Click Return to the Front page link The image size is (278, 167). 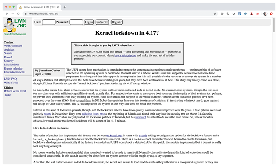(x=15, y=93)
